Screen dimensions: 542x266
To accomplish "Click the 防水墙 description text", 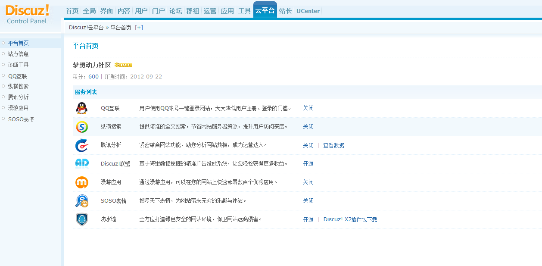I will pos(201,219).
